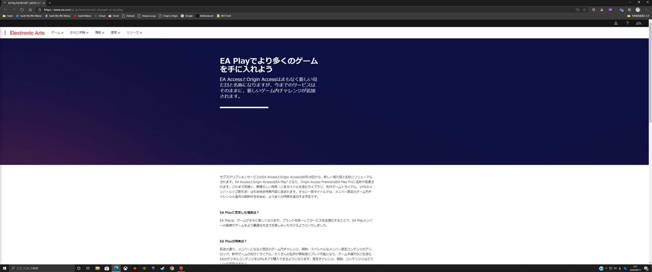
Task: Open the favorites list button
Action: [621, 10]
